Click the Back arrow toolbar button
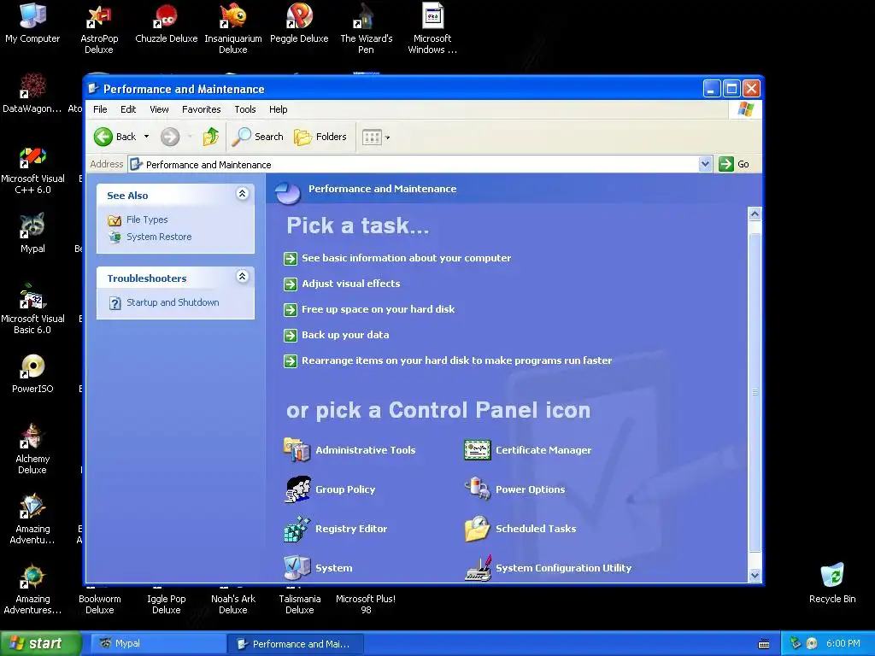Screen dimensions: 875x656 pos(115,137)
